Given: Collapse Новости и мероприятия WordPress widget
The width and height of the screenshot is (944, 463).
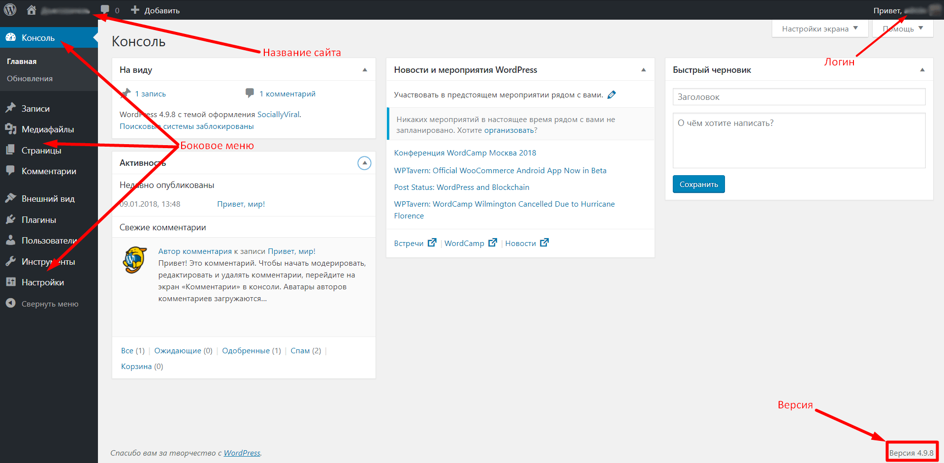Looking at the screenshot, I should coord(643,70).
